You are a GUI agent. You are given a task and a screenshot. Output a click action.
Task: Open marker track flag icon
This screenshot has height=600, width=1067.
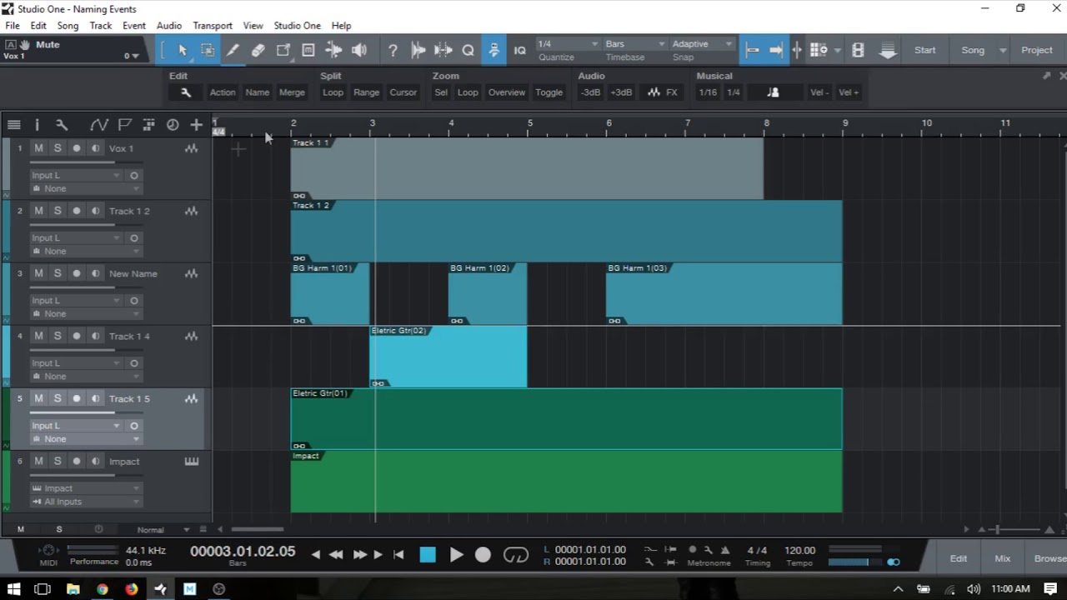(124, 125)
